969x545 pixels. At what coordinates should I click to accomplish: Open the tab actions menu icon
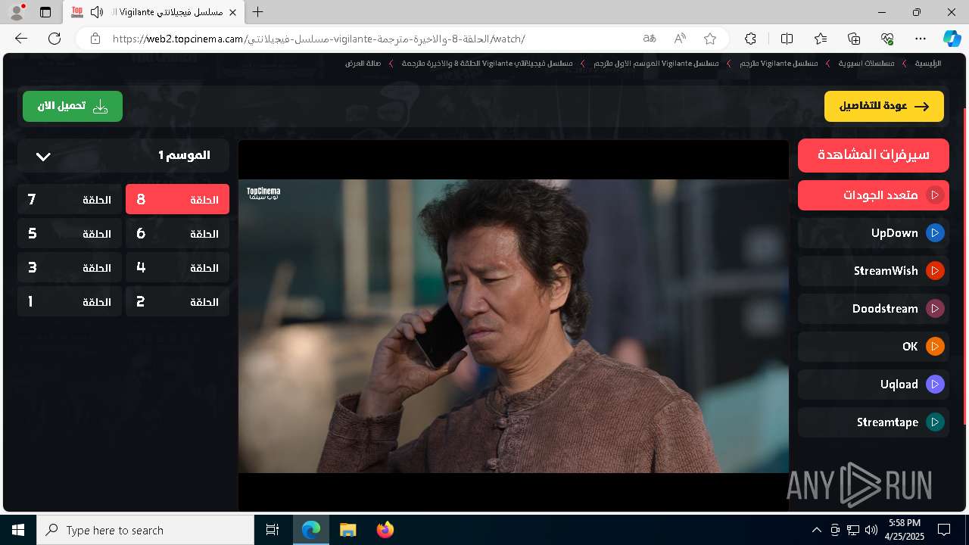point(45,12)
